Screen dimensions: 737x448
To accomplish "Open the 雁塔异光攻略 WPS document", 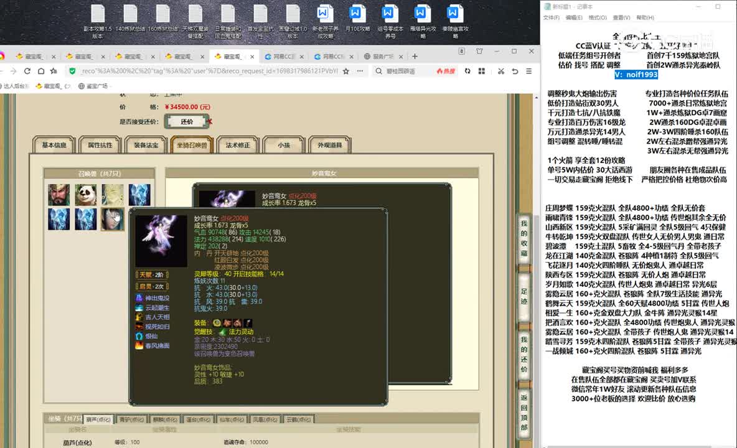I will pos(423,21).
